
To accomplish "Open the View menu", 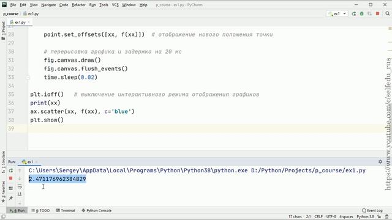I will point(34,5).
